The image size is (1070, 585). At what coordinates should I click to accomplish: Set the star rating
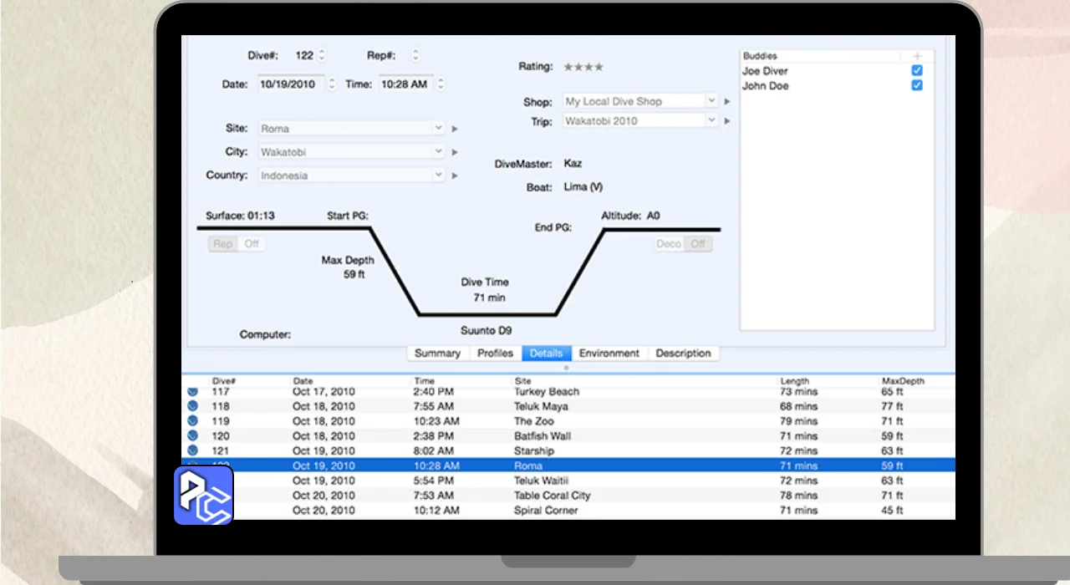[583, 67]
